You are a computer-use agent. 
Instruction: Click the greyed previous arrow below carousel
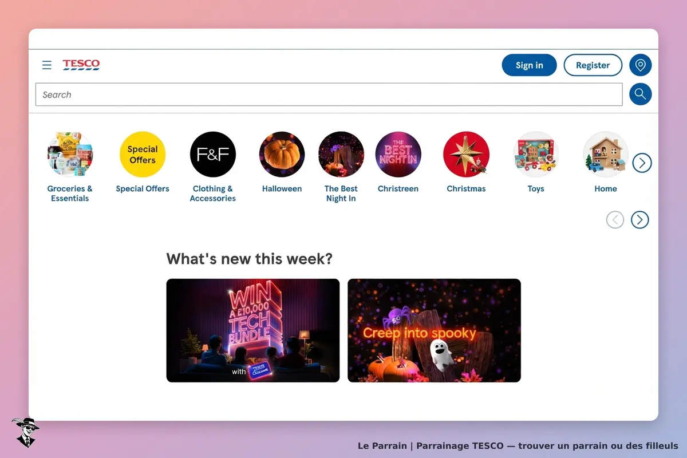click(x=615, y=219)
